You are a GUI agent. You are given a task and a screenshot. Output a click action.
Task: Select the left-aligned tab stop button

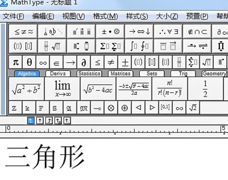[x=31, y=120]
